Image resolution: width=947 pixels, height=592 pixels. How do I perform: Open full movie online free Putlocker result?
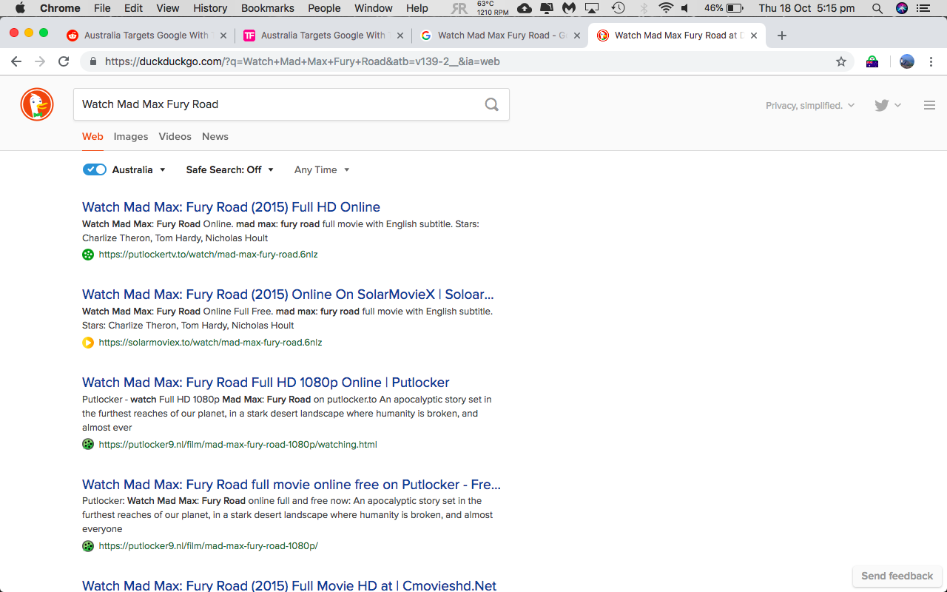tap(291, 485)
